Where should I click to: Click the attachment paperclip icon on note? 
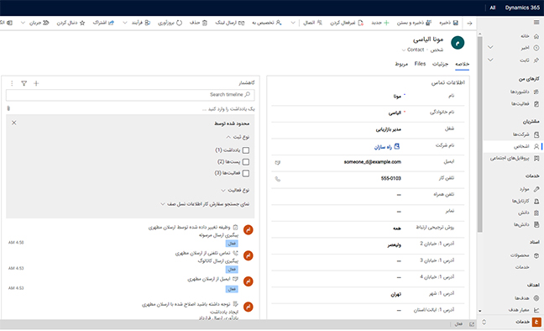tap(8, 108)
